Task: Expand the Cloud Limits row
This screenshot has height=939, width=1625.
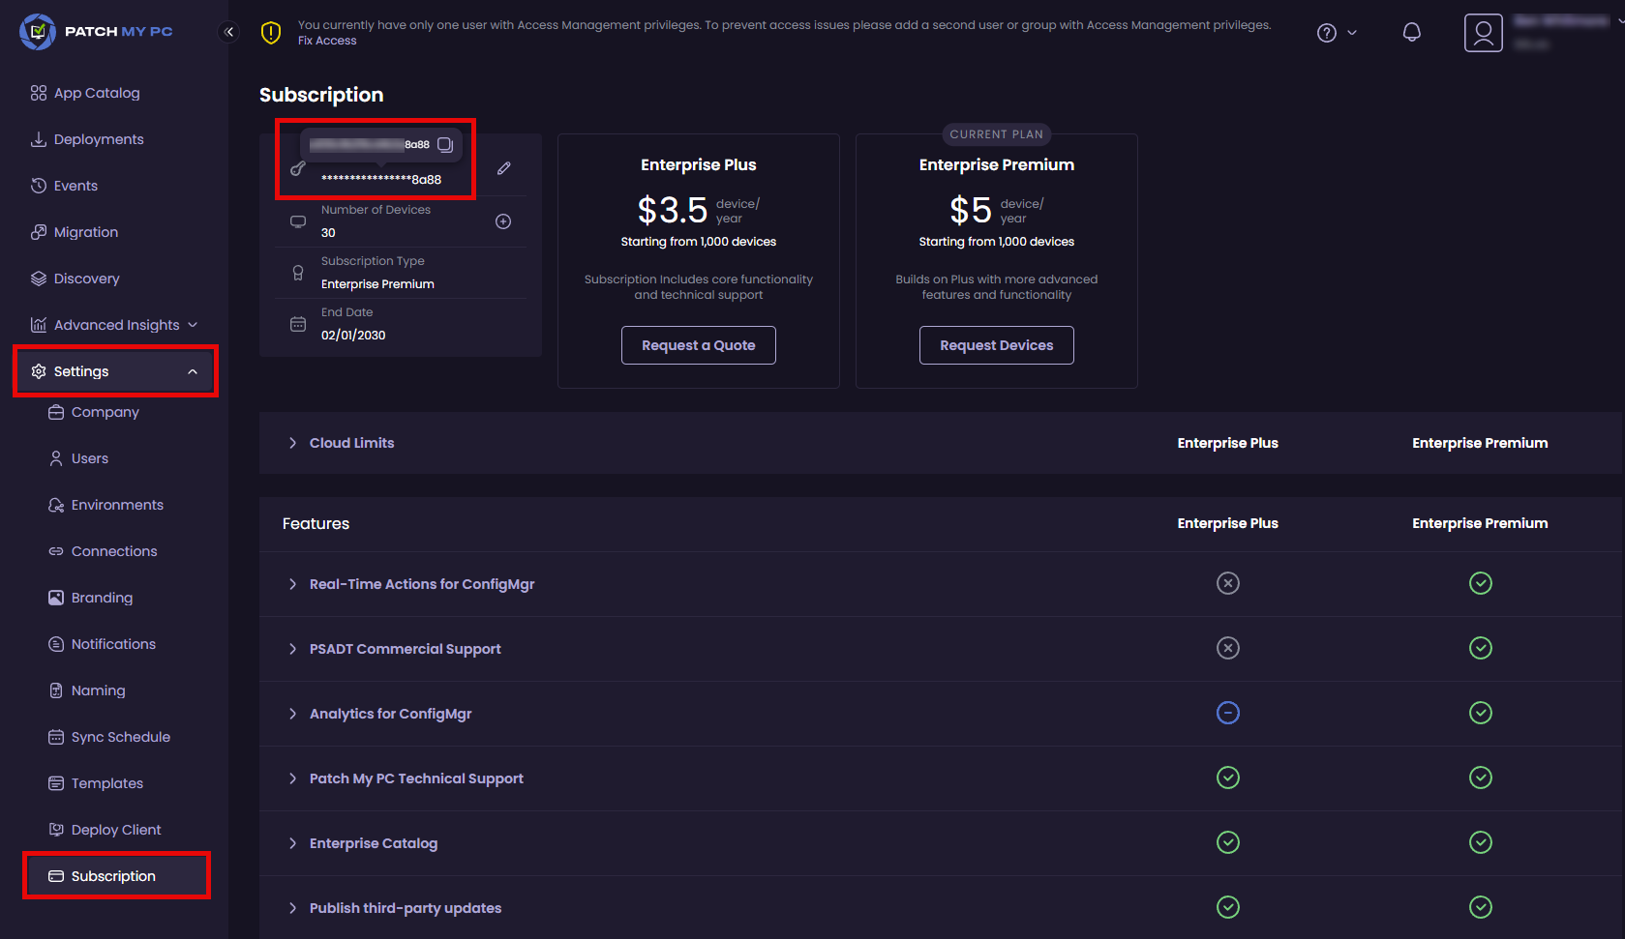Action: click(292, 443)
